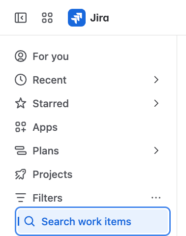Click the For you person icon
This screenshot has width=186, height=236.
[x=21, y=56]
